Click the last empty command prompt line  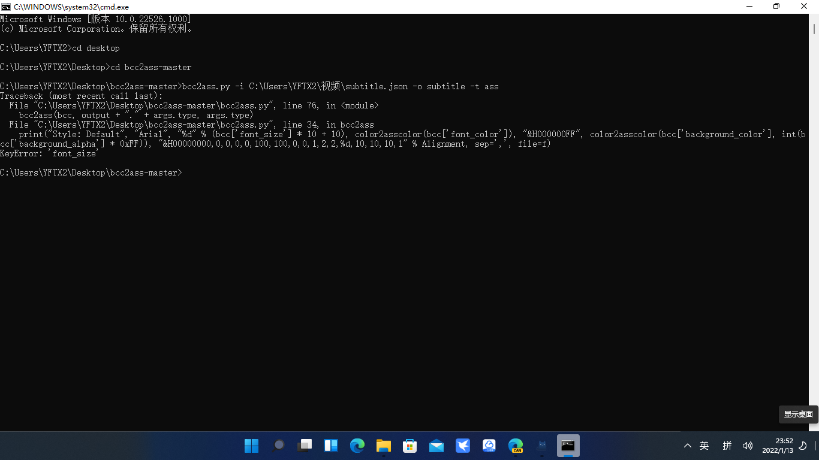click(91, 172)
